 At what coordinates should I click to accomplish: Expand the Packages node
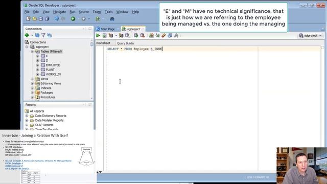(32, 93)
